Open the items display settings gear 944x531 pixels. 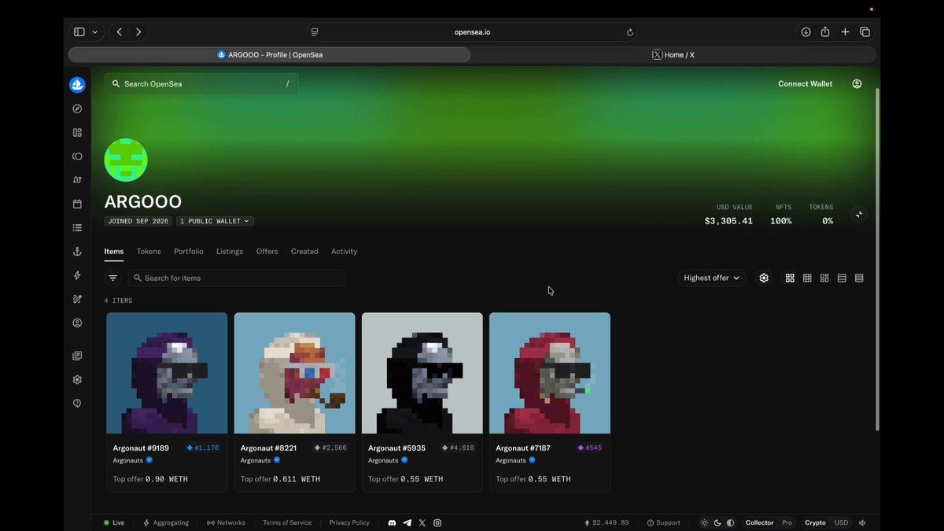pyautogui.click(x=764, y=278)
